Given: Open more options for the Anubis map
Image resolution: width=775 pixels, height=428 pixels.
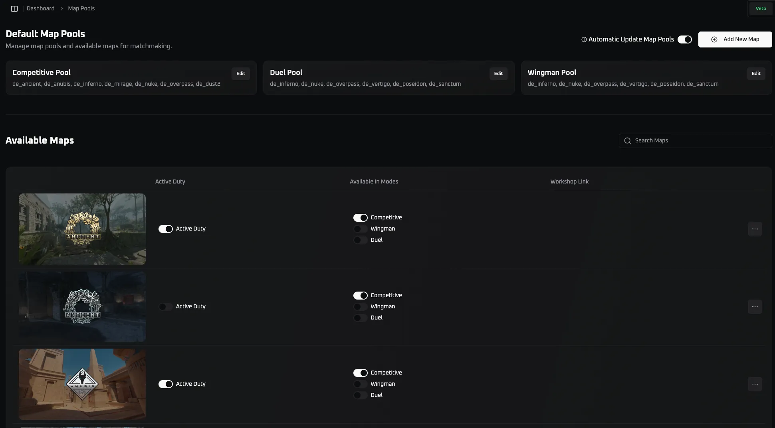Looking at the screenshot, I should [755, 384].
